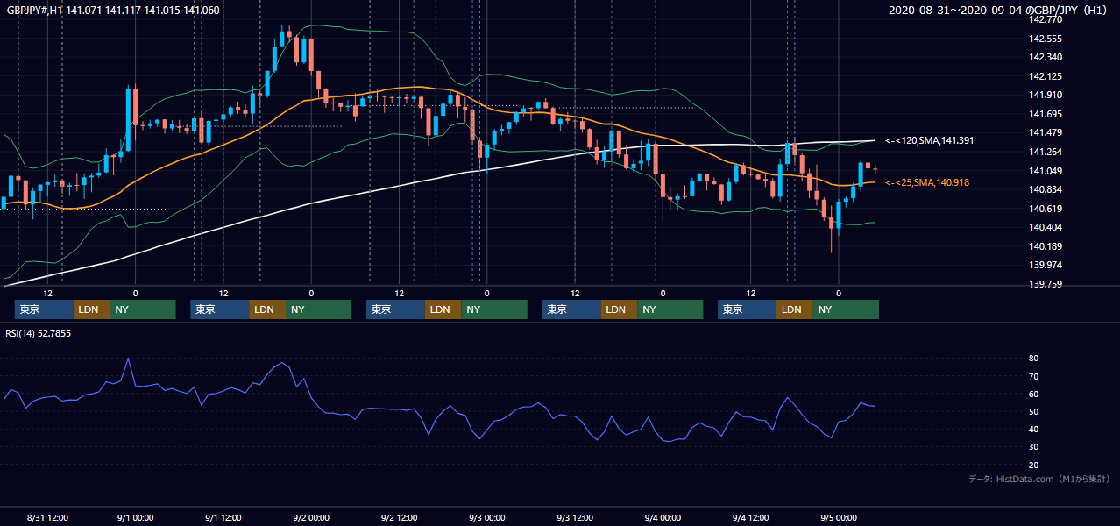The width and height of the screenshot is (1120, 526).
Task: Select the 8/31 12:00 time axis marker
Action: 48,518
